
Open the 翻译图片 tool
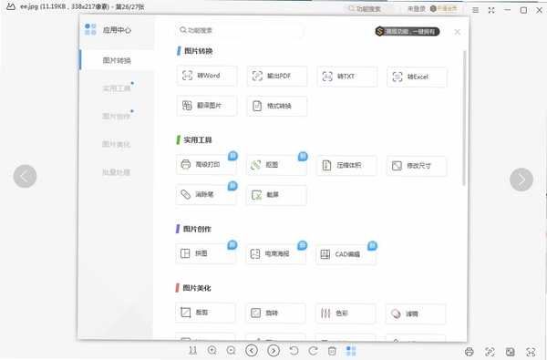tap(207, 106)
